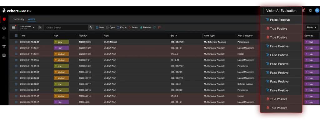Open the clipboard reports sidebar icon

4,55
